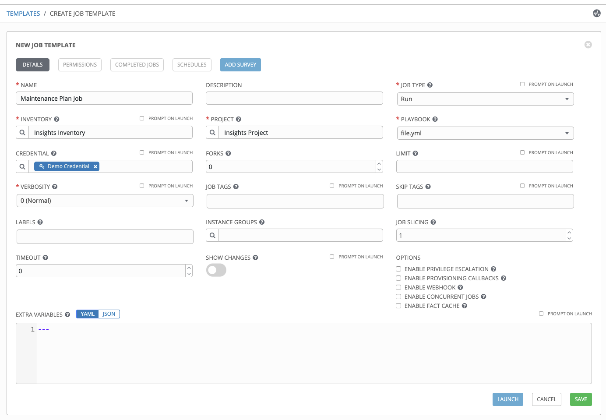This screenshot has height=420, width=606.
Task: Click the Show Changes help icon
Action: 255,258
